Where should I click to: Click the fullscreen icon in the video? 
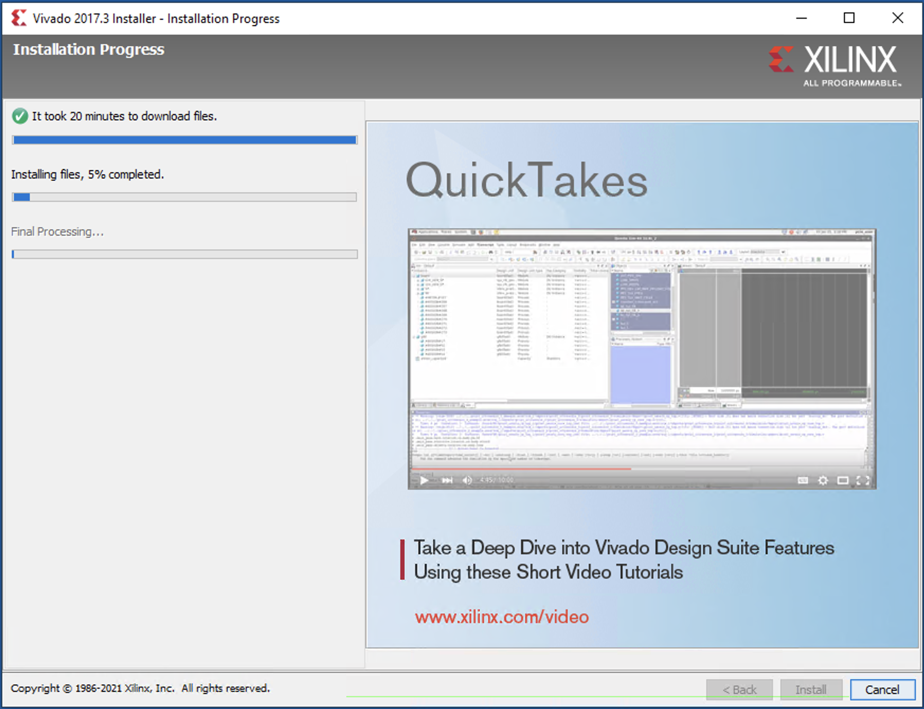click(x=863, y=480)
